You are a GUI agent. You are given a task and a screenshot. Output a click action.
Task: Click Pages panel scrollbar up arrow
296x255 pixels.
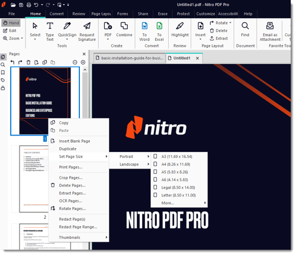(x=85, y=70)
